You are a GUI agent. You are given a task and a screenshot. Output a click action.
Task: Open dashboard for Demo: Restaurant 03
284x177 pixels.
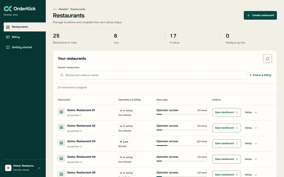[x=226, y=143]
